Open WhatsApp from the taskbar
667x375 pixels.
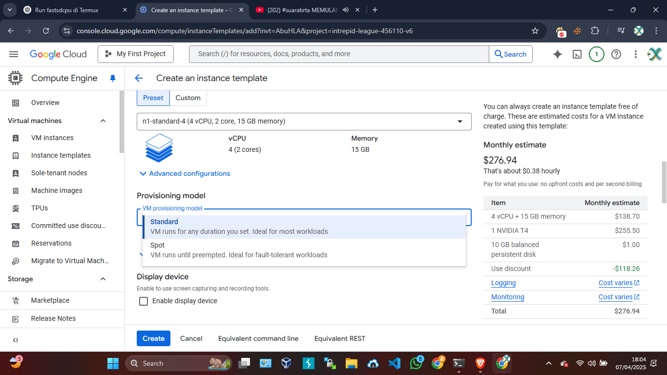tap(416, 363)
